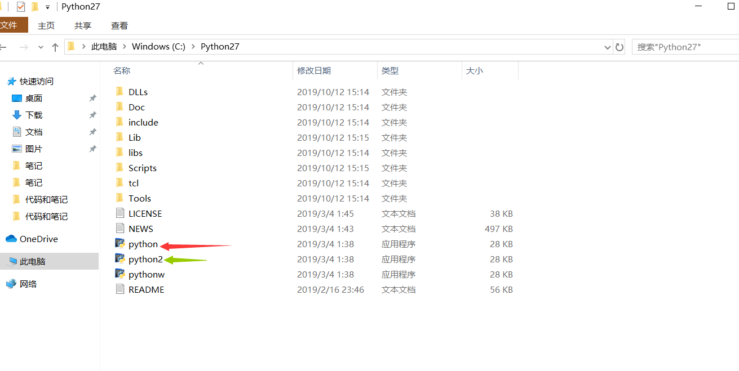Select the Lib folder icon
The width and height of the screenshot is (739, 371).
[119, 137]
